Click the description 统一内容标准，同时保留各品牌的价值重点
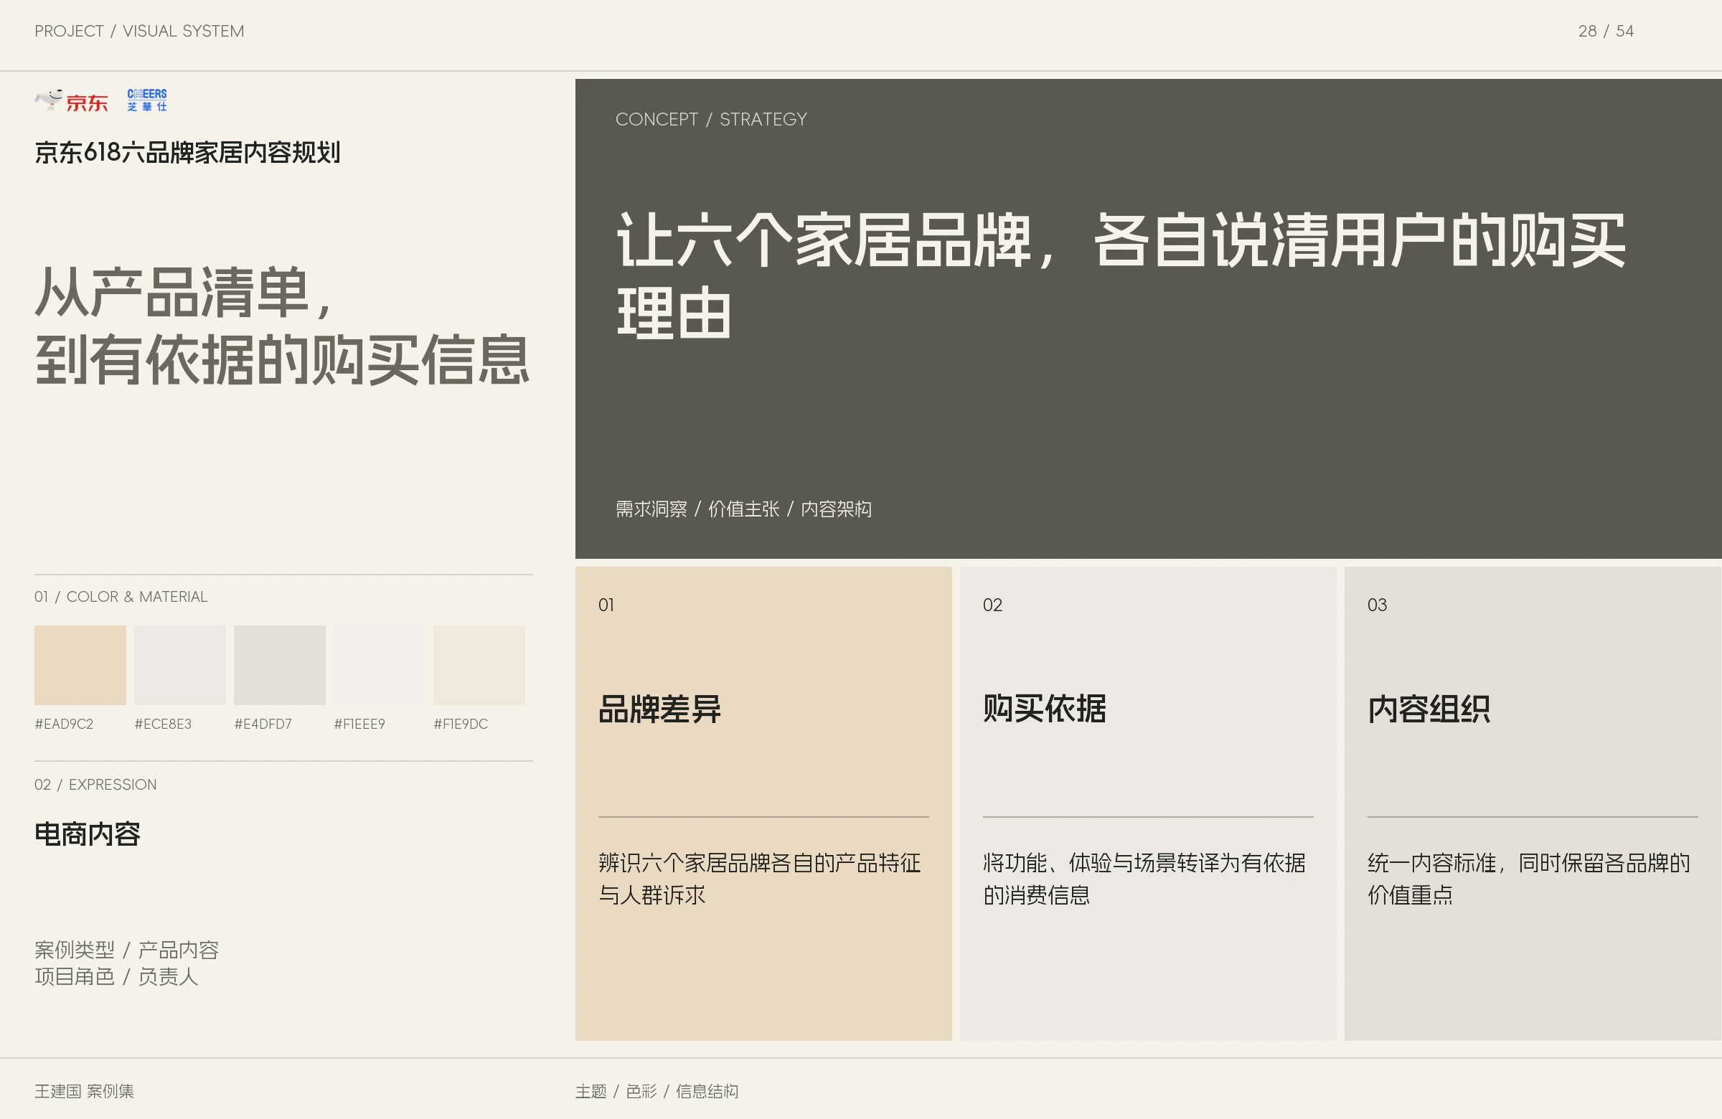Screen dimensions: 1722x1119 [1529, 879]
